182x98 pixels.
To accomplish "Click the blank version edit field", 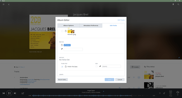I will pyautogui.click(x=111, y=66).
